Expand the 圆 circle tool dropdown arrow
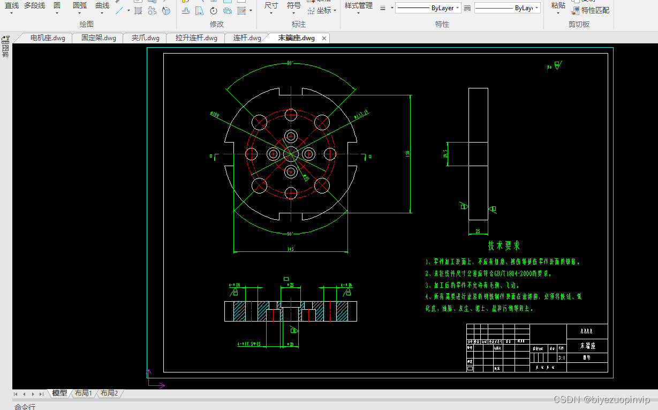Screen dimensions: 658x410 (57, 13)
